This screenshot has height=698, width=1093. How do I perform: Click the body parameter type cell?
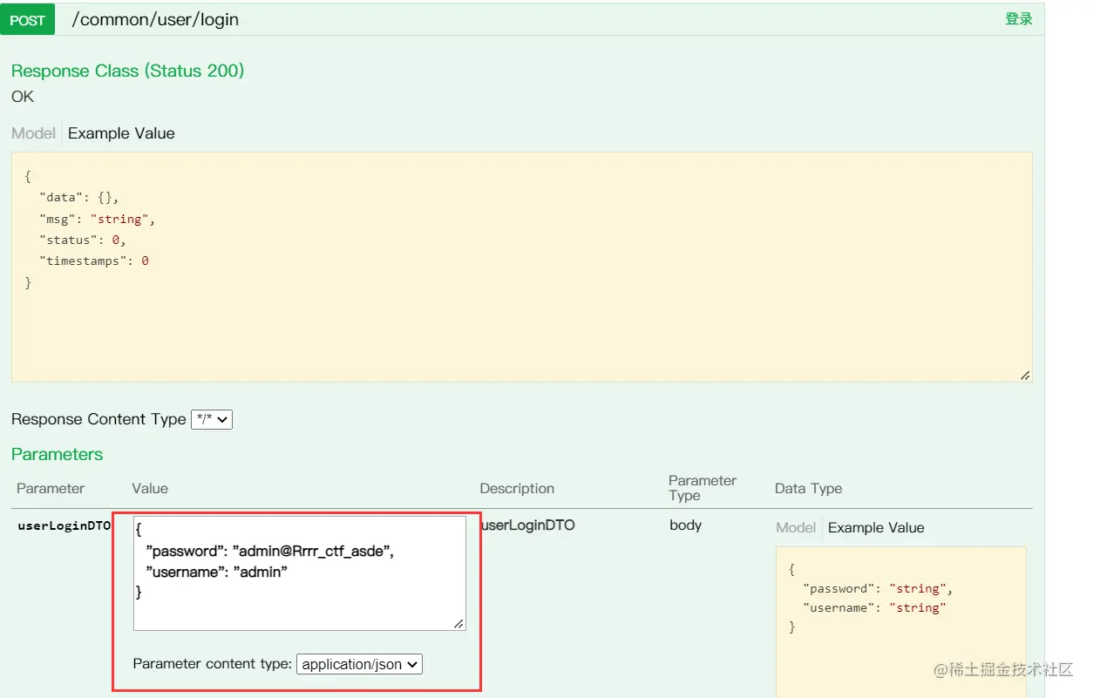(686, 525)
